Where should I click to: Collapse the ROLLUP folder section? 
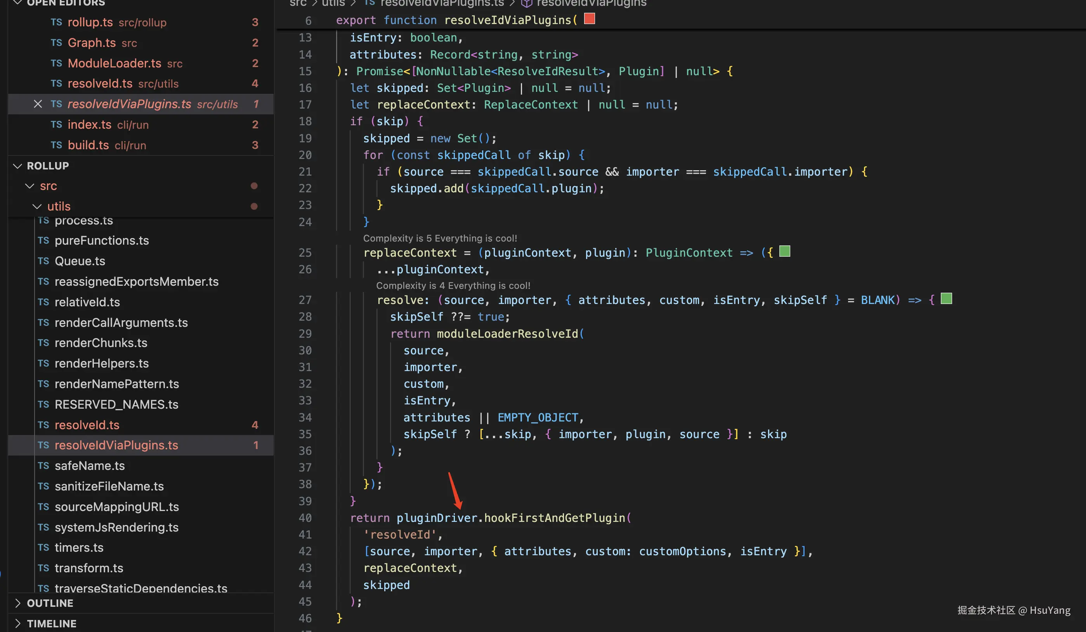18,166
